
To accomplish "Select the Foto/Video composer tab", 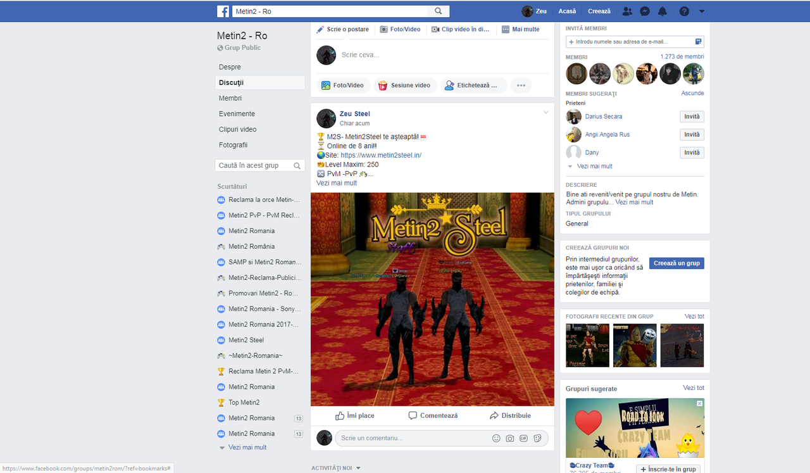I will click(x=400, y=29).
